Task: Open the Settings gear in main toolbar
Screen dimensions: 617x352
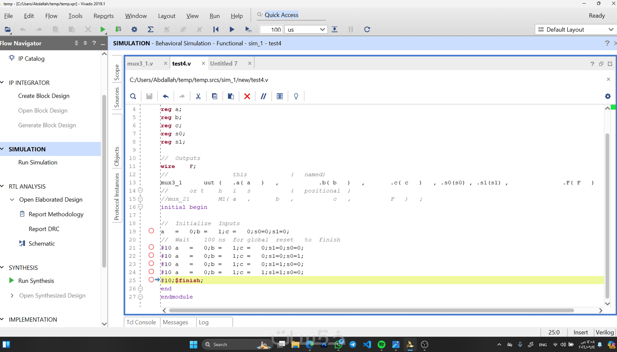Action: [134, 29]
